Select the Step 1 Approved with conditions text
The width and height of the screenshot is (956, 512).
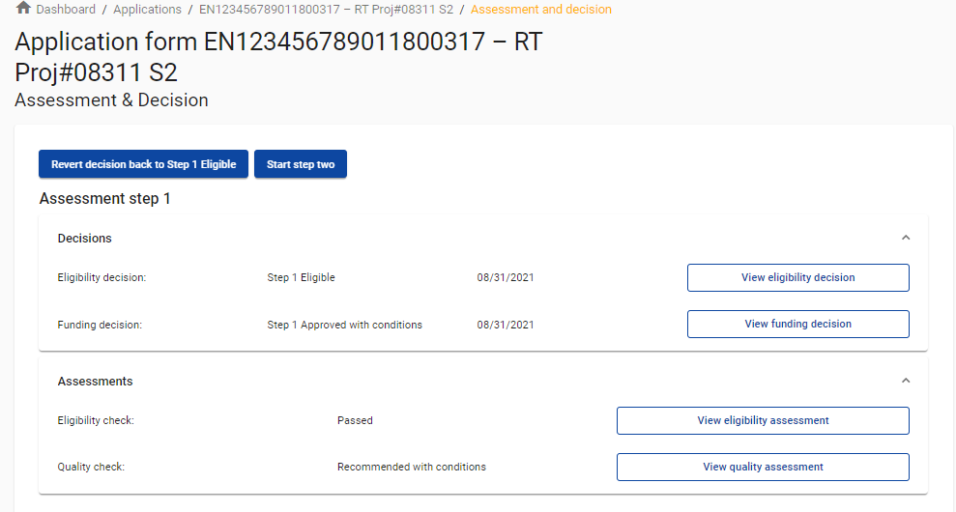tap(344, 325)
